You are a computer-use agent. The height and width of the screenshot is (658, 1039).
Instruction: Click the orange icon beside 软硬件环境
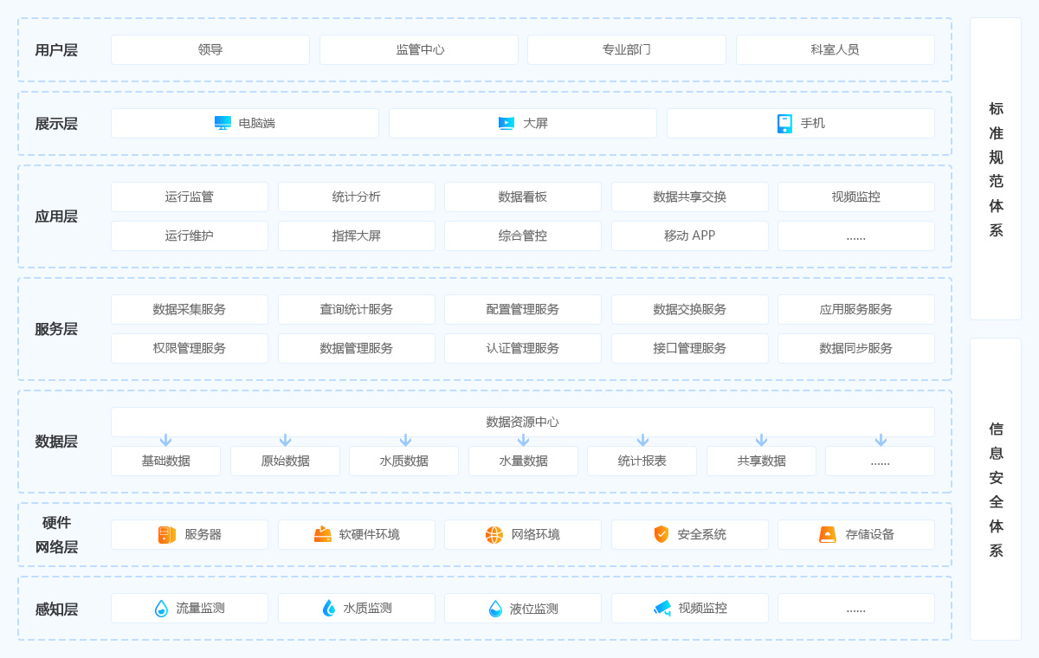(x=322, y=534)
